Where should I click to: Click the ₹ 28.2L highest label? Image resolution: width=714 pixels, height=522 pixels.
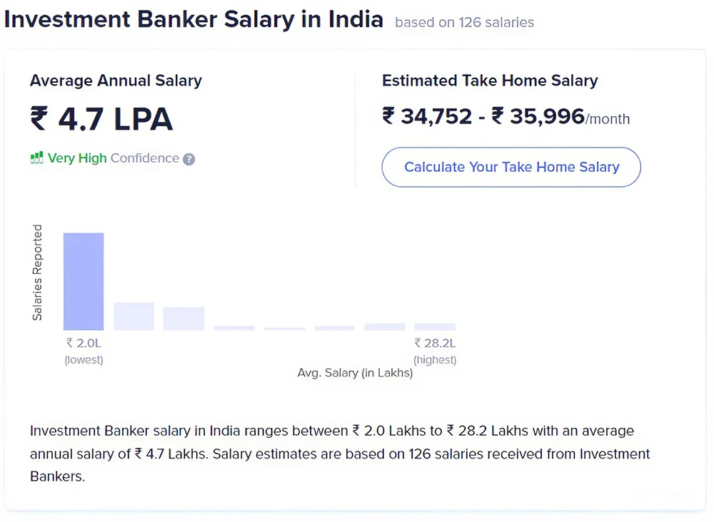pos(435,351)
